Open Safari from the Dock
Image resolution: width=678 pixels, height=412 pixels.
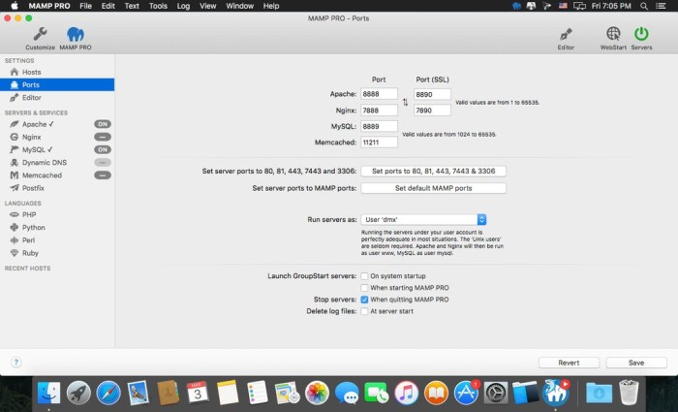click(108, 393)
